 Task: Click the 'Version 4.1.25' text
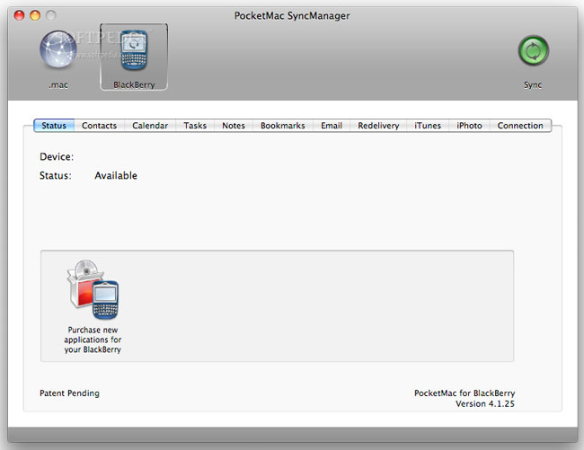click(485, 404)
